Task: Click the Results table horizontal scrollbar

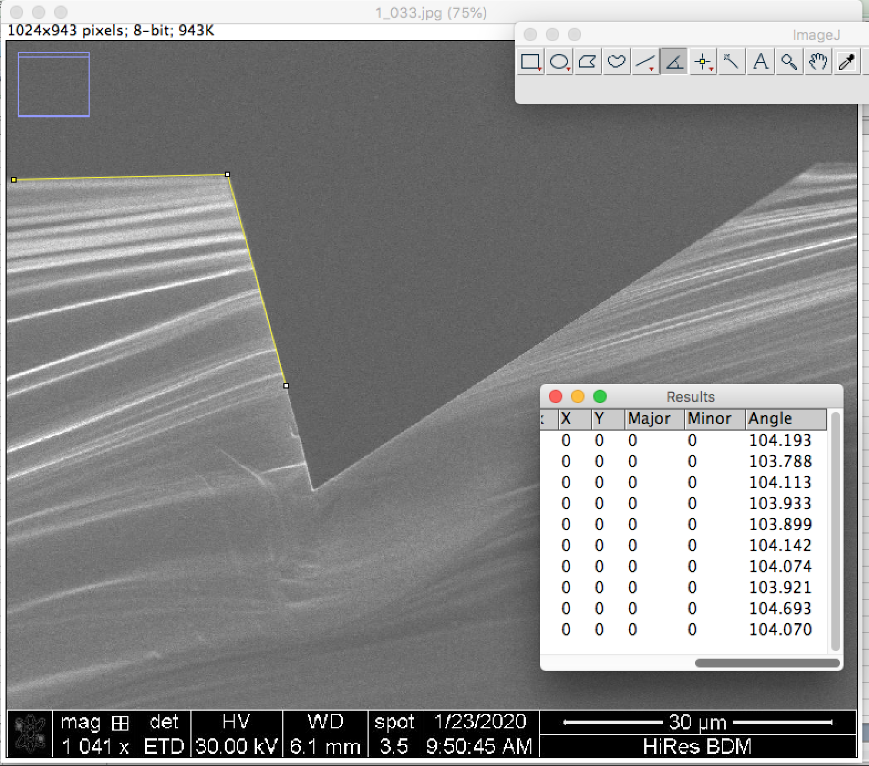Action: tap(767, 663)
